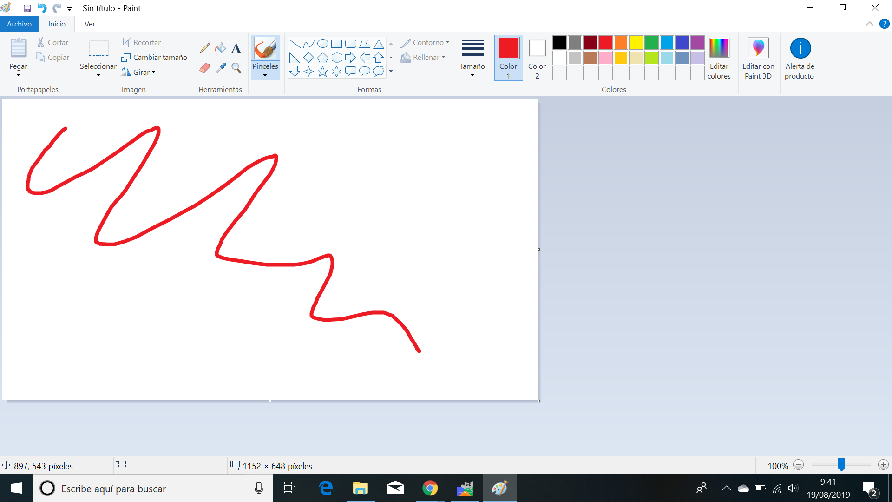Choose the Magnifier tool

(236, 68)
